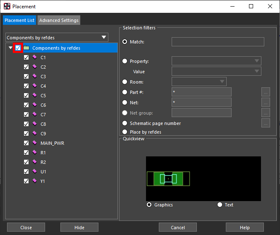Screen dimensions: 280x235
Task: Click the Hide button
Action: coord(79,227)
